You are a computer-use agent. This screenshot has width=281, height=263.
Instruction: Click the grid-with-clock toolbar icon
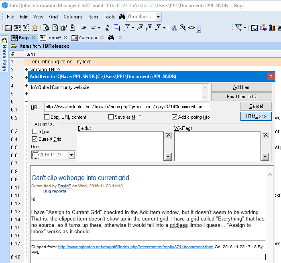[26, 28]
